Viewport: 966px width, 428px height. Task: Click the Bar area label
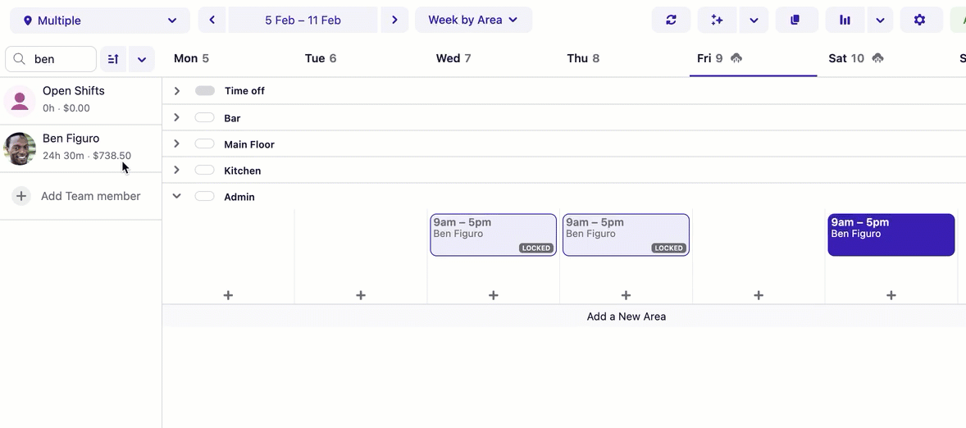click(x=232, y=118)
